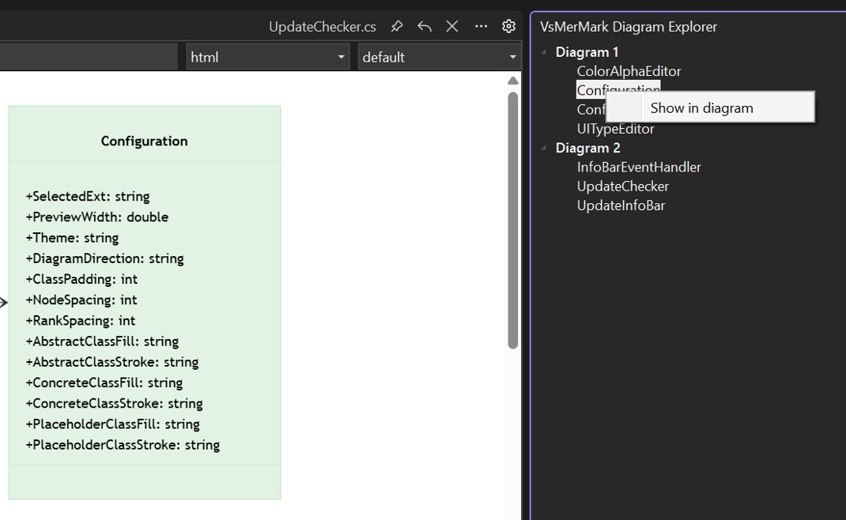This screenshot has height=520, width=846.
Task: Pin the UpdateChecker.cs preview window
Action: point(397,26)
